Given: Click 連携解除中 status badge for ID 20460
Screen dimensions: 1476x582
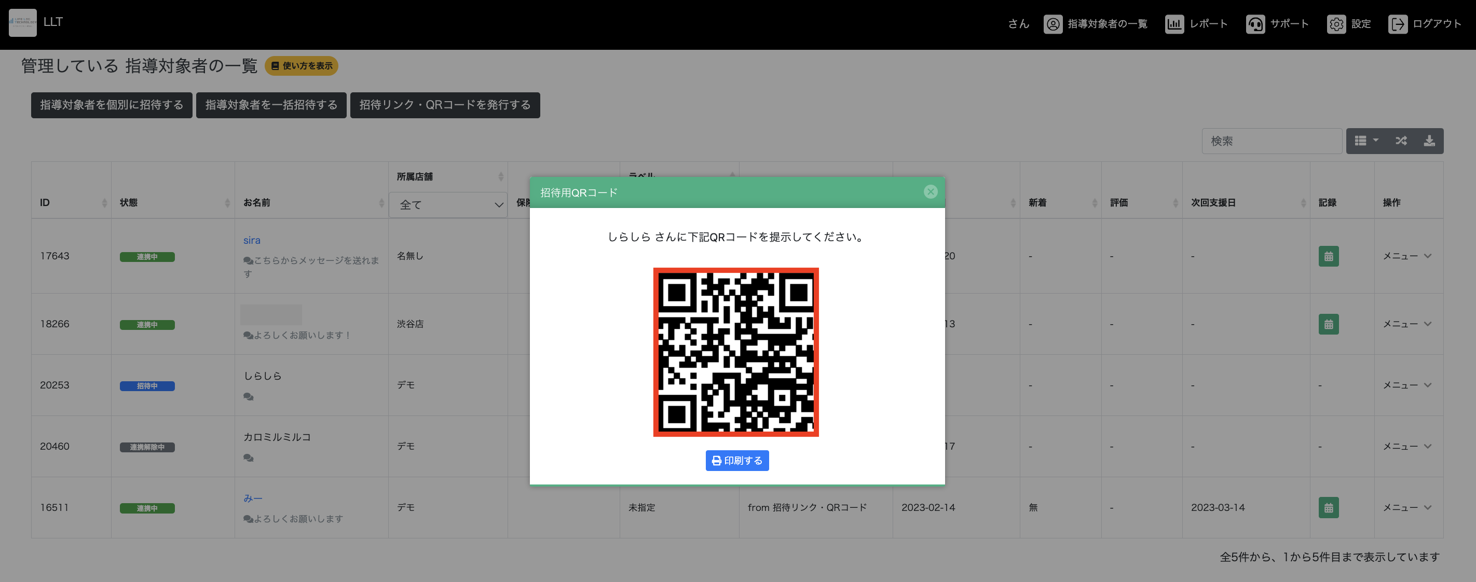Looking at the screenshot, I should click(x=147, y=447).
